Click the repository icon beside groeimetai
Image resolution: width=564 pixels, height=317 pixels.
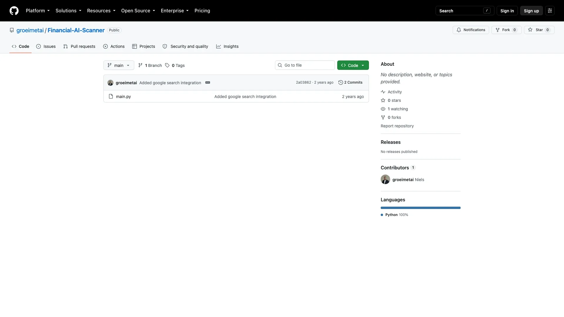click(12, 30)
